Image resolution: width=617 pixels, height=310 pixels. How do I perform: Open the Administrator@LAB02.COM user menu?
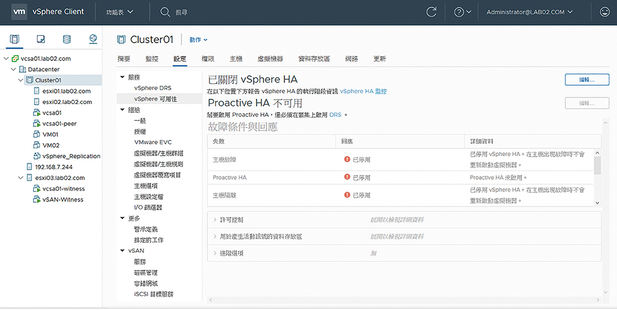coord(529,12)
